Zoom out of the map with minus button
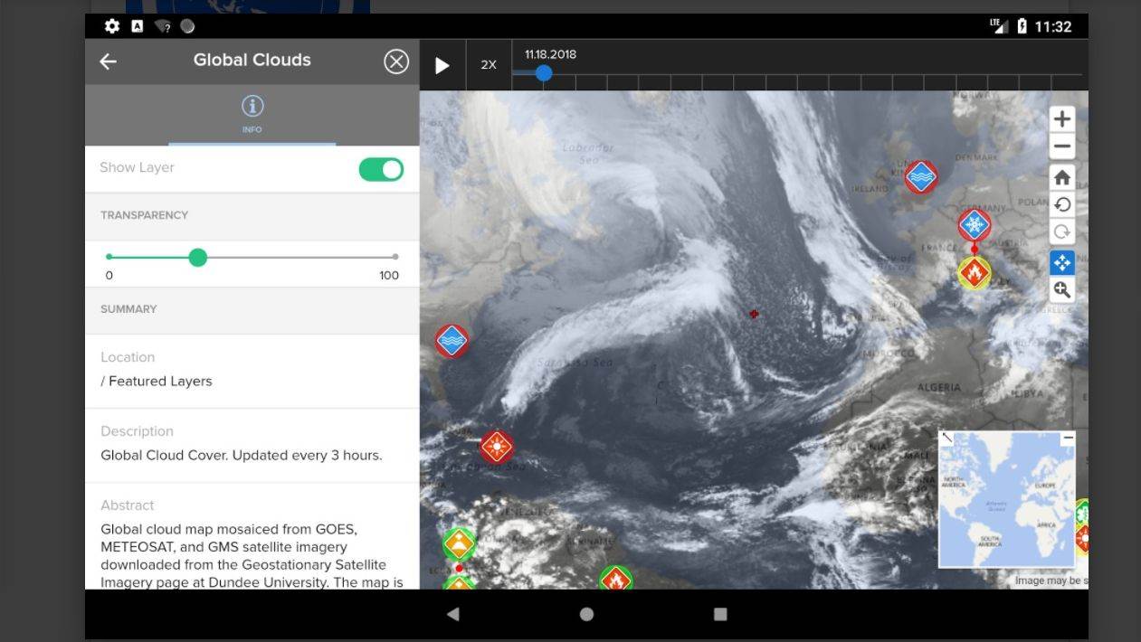The width and height of the screenshot is (1141, 642). click(1061, 146)
